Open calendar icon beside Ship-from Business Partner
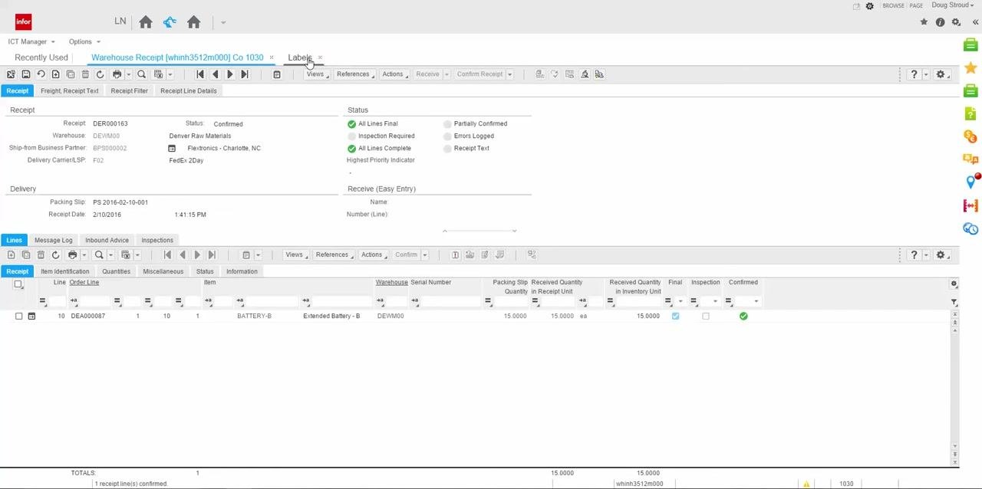This screenshot has width=982, height=489. click(172, 148)
